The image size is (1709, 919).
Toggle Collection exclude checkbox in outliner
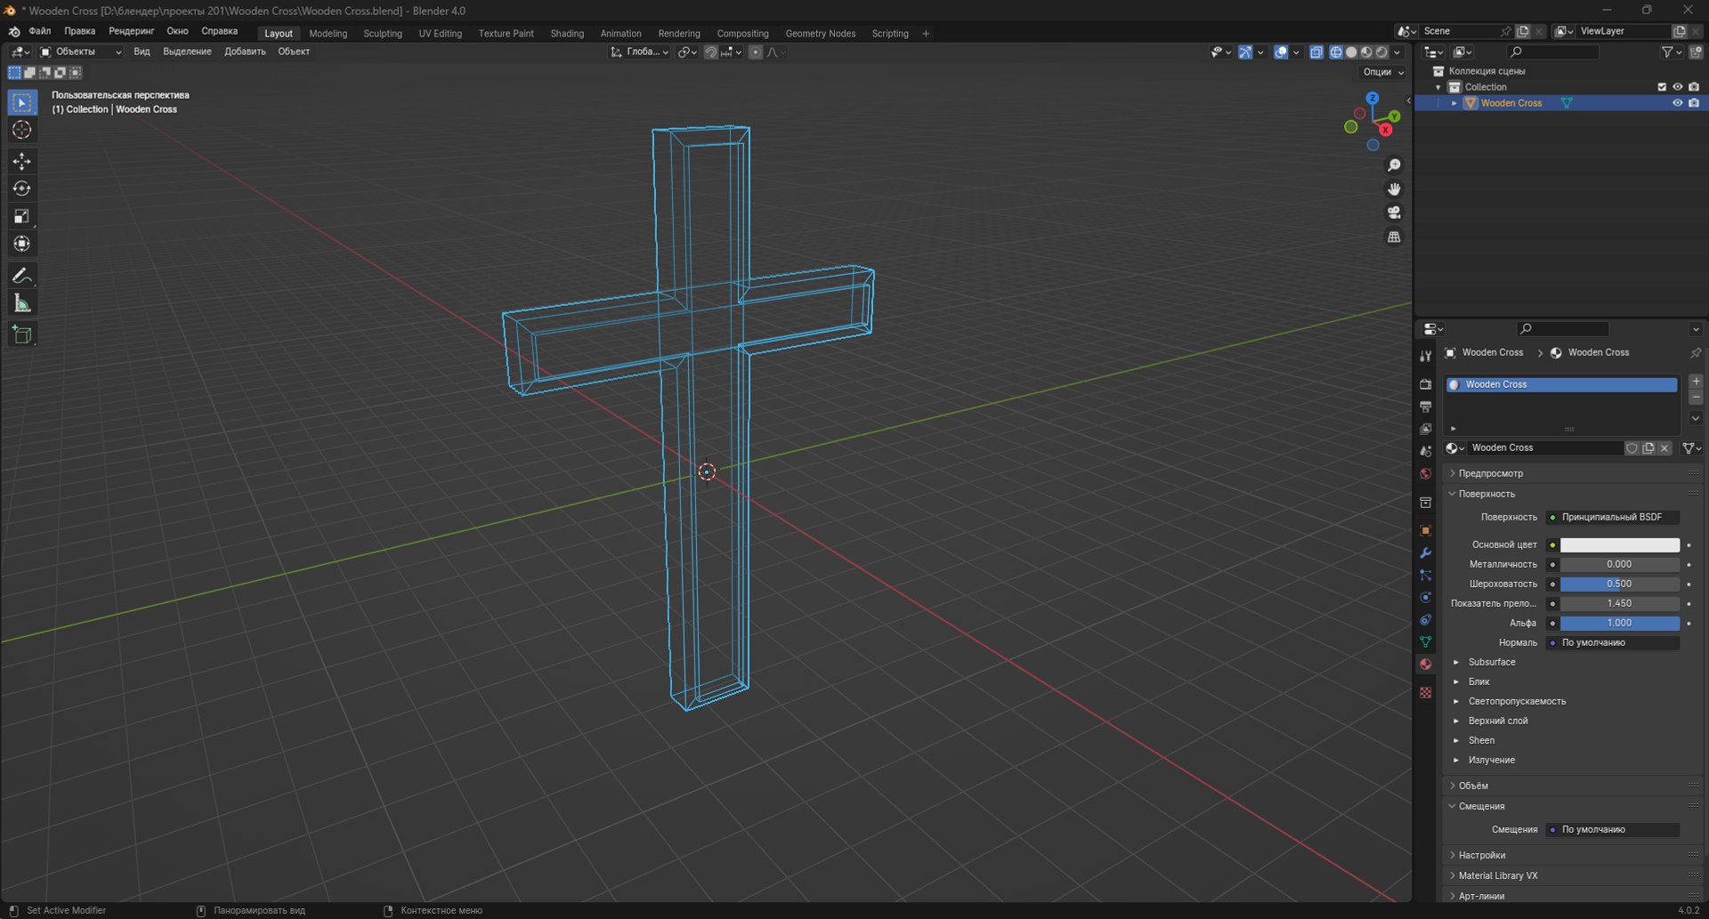coord(1661,87)
